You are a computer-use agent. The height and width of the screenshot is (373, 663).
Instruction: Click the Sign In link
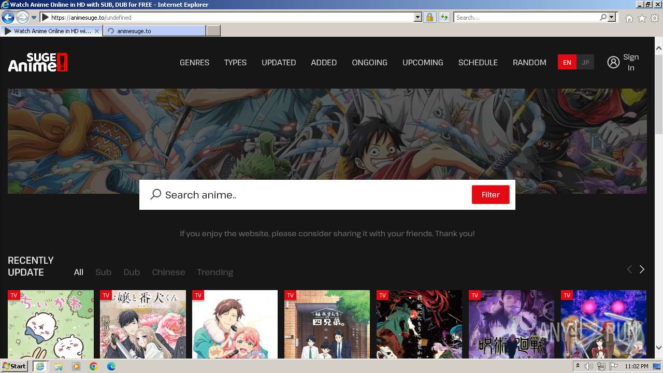coord(631,62)
